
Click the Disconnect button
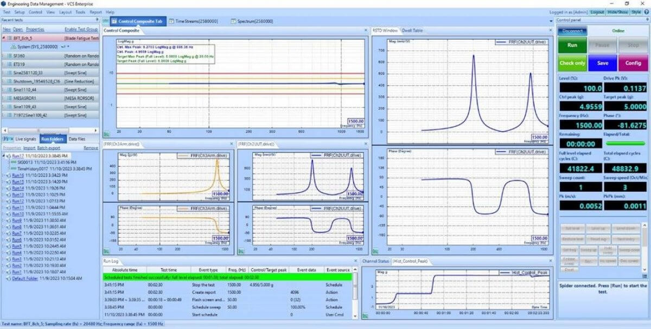coord(572,31)
